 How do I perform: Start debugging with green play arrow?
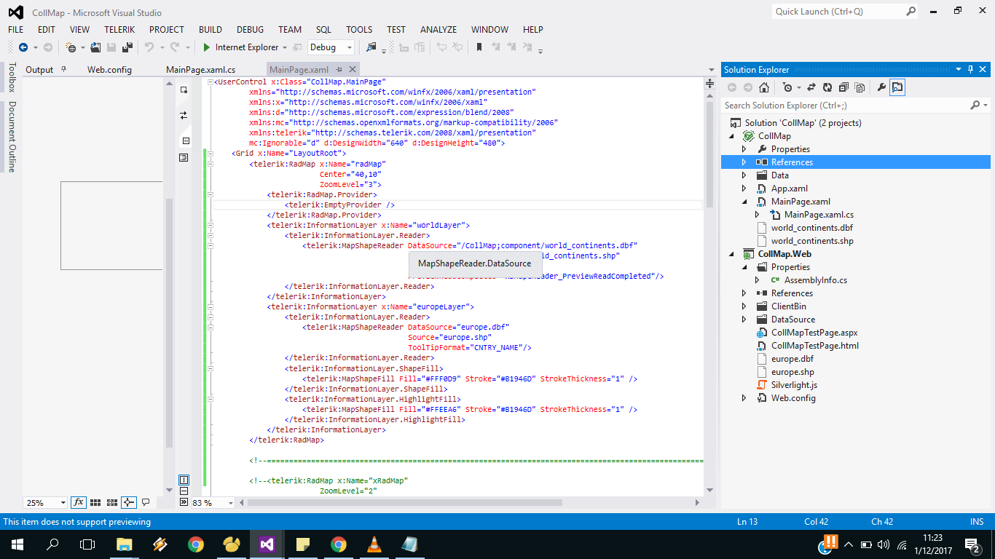pos(207,47)
